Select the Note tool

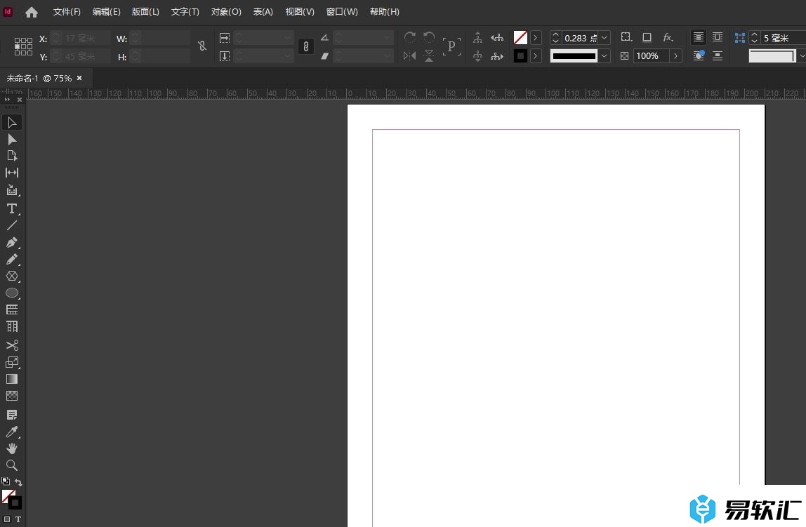point(12,415)
